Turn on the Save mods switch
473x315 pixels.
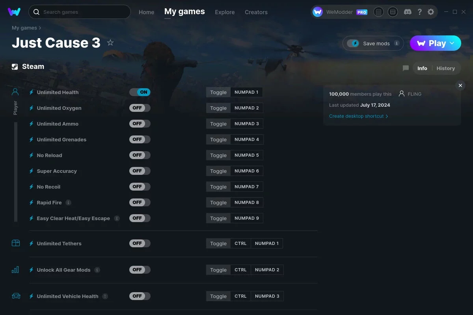pyautogui.click(x=353, y=43)
